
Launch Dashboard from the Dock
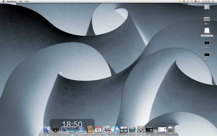[56, 129]
